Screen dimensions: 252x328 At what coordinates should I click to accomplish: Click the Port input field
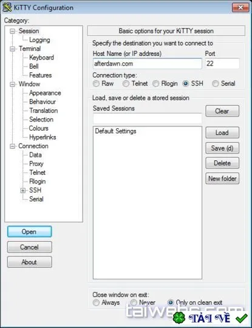(x=222, y=64)
